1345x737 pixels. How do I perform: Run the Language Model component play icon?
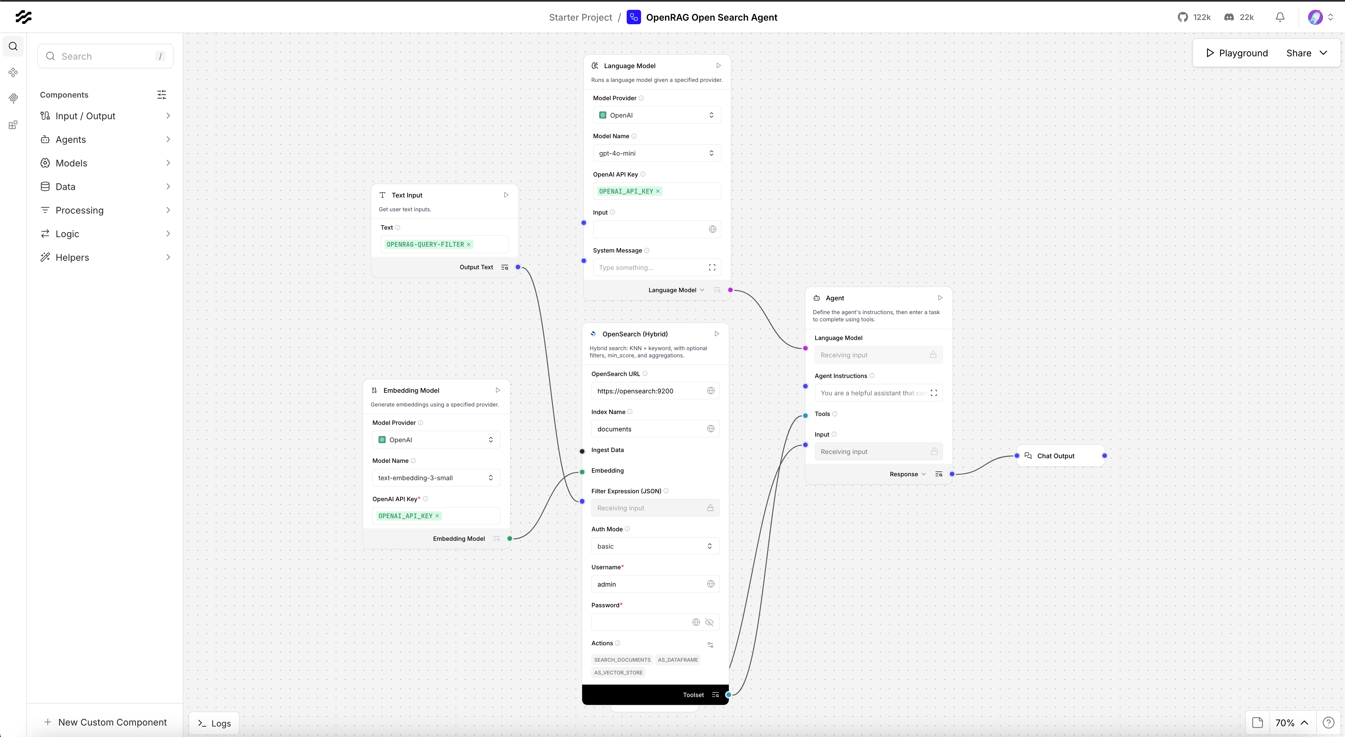click(x=718, y=66)
